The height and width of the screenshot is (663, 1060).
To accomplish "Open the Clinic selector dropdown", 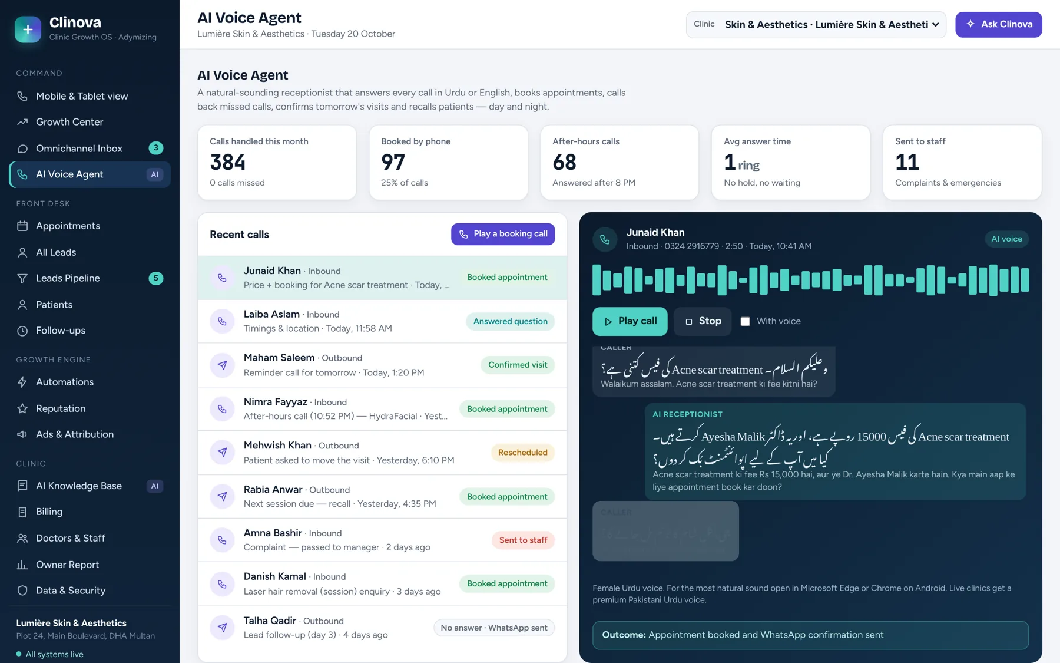I will 816,24.
